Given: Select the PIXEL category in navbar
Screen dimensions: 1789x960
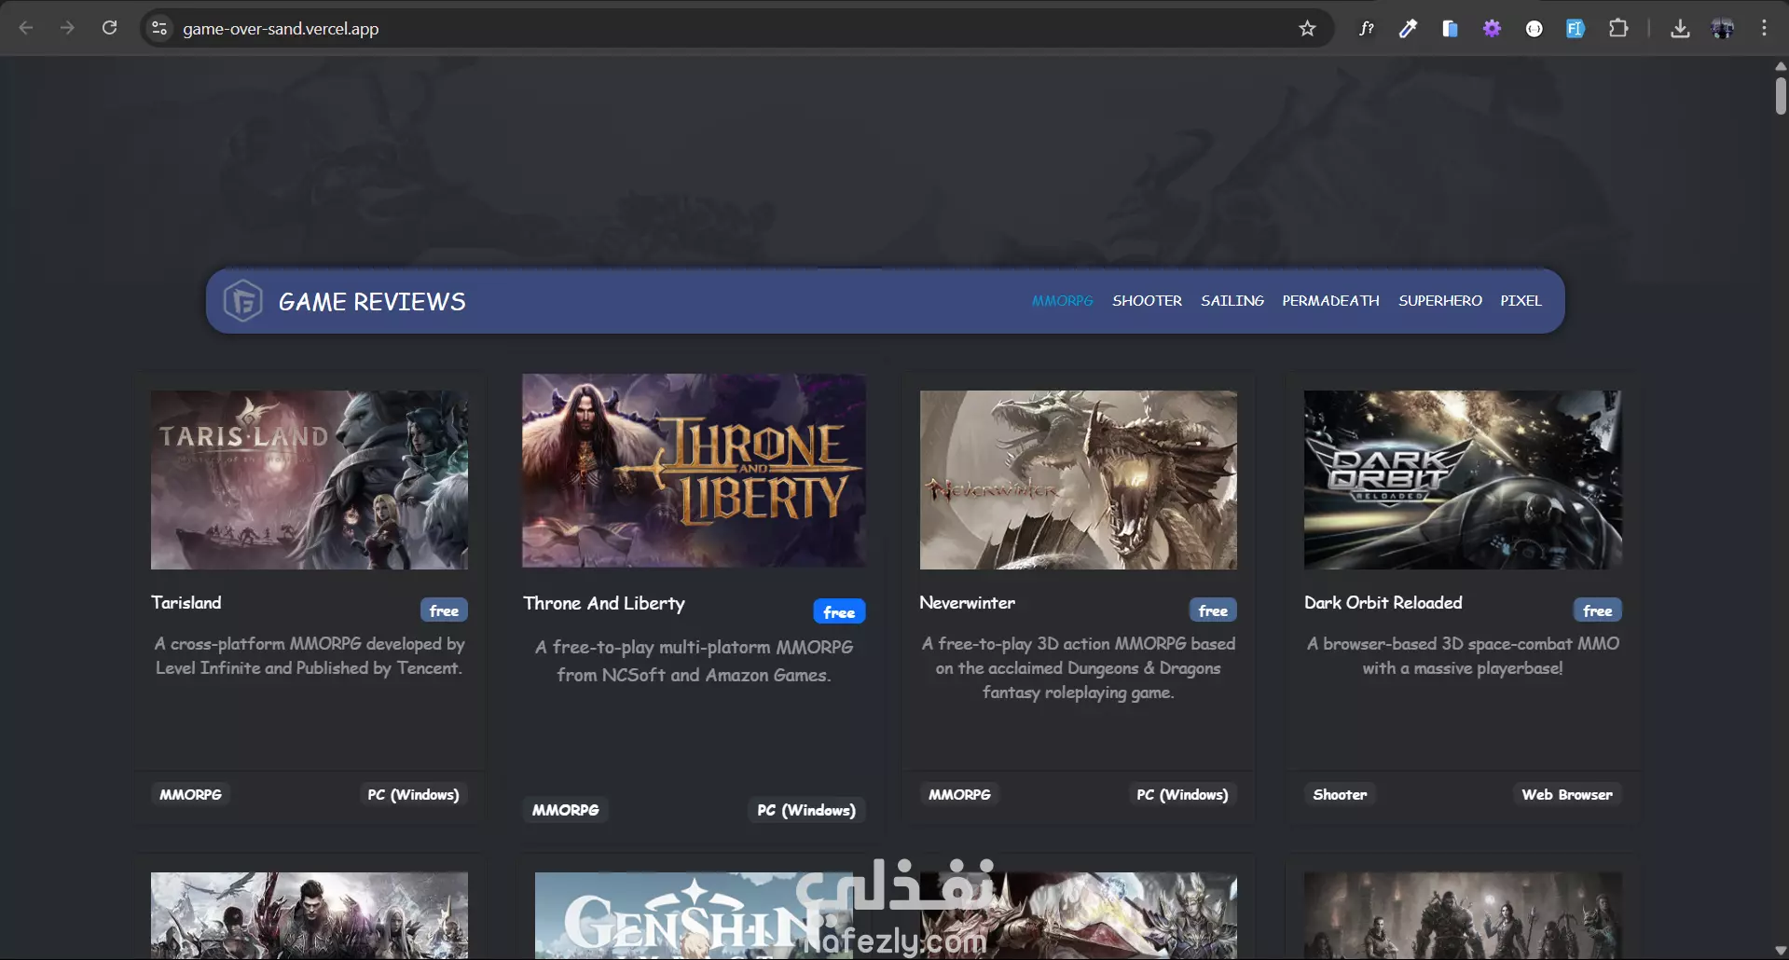Looking at the screenshot, I should (x=1521, y=300).
